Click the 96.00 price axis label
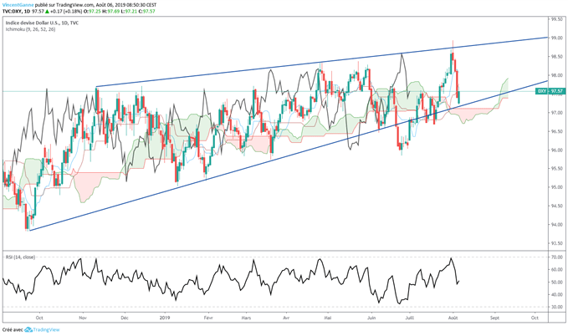The width and height of the screenshot is (568, 336). click(557, 150)
